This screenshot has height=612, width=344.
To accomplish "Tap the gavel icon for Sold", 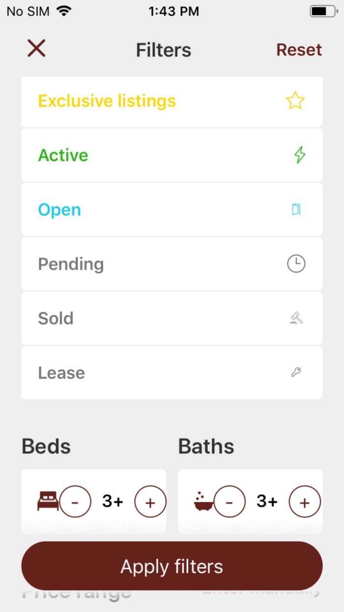I will [x=296, y=318].
